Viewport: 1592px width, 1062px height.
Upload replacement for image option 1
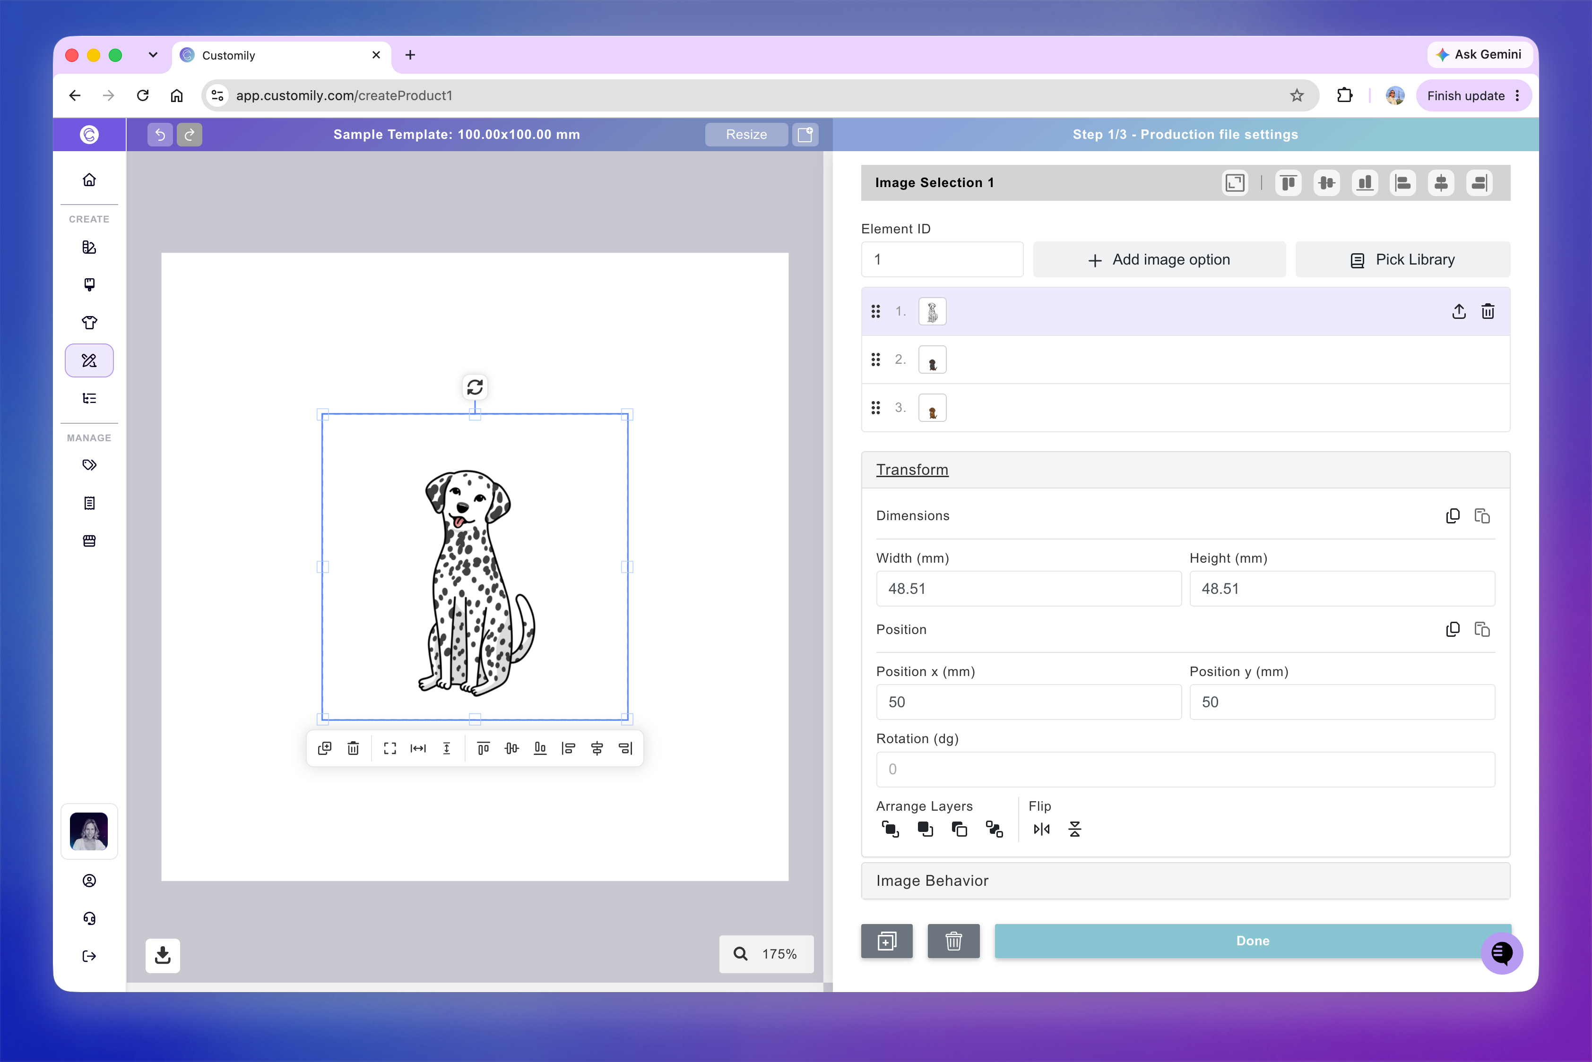[x=1459, y=311]
